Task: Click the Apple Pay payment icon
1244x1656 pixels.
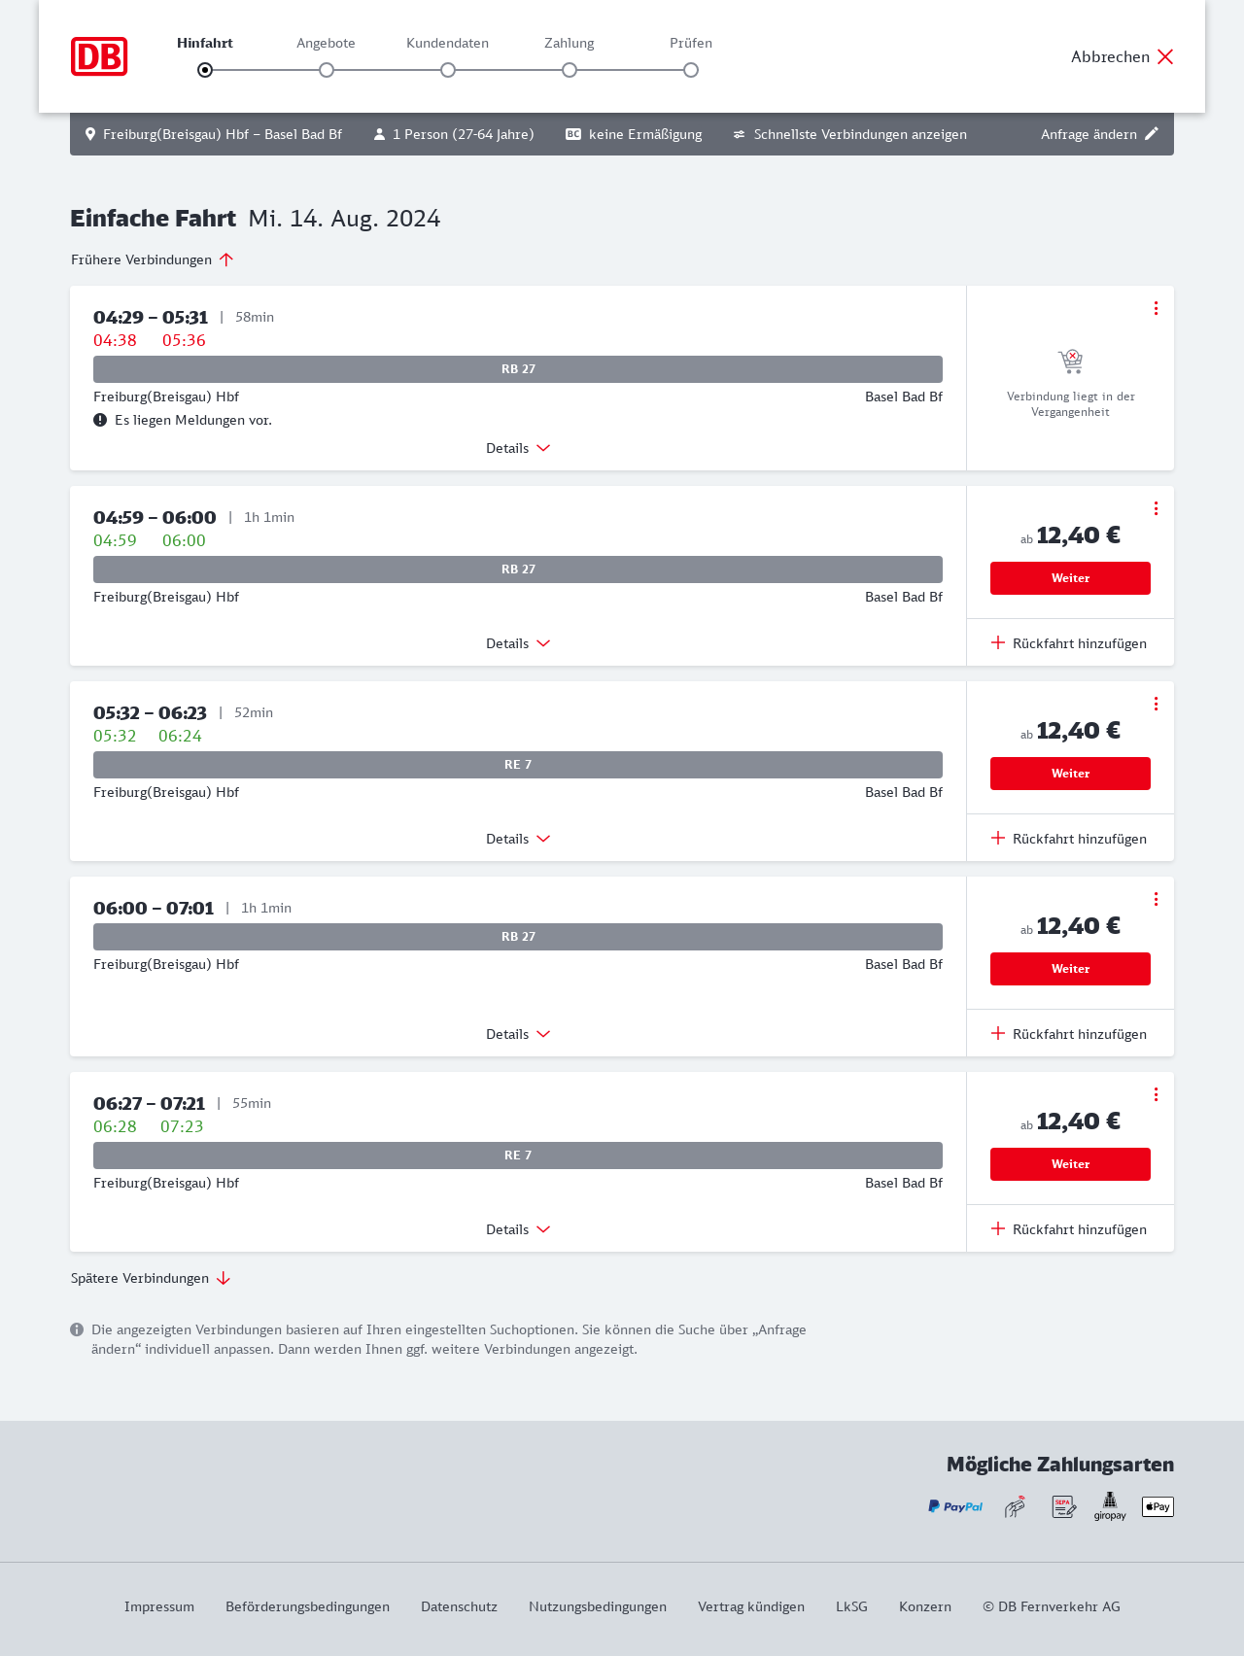Action: (x=1158, y=1506)
